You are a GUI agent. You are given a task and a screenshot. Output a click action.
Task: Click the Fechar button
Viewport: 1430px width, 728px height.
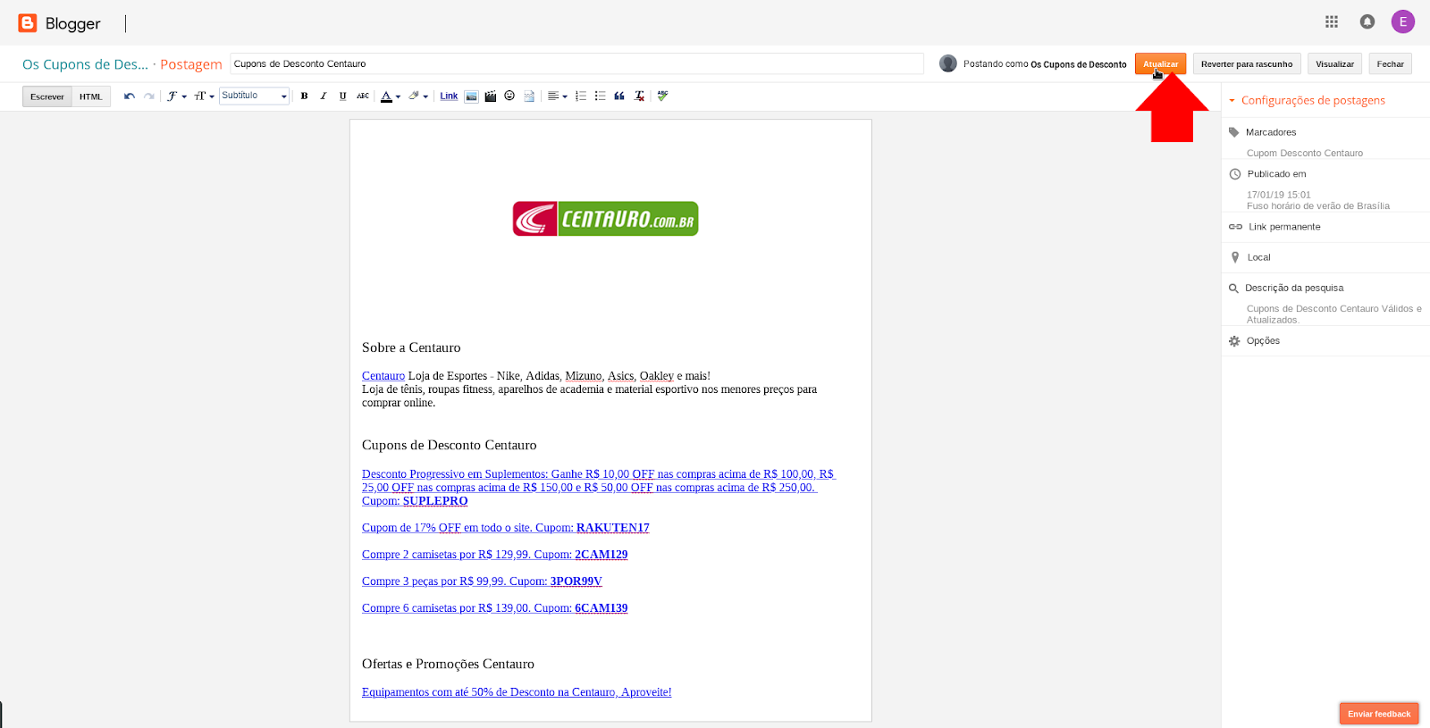coord(1390,64)
